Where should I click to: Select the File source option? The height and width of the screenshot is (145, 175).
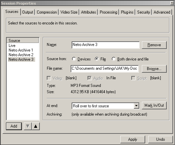(97, 59)
